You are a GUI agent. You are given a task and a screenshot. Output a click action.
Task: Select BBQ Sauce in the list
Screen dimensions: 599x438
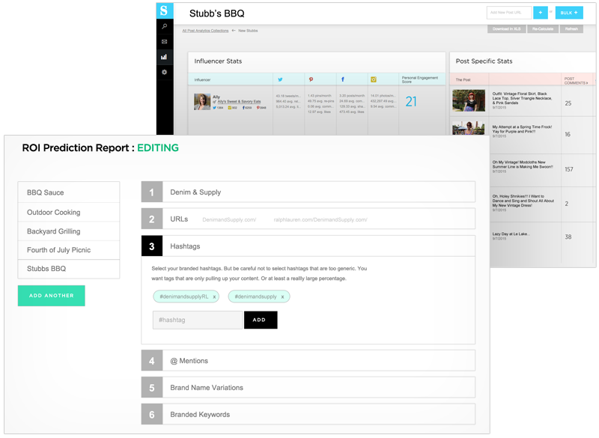click(x=69, y=192)
